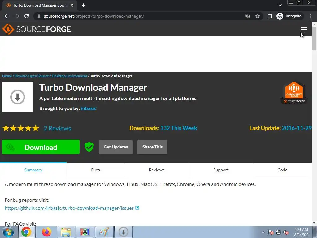This screenshot has width=317, height=238.
Task: Open the letter A app in taskbar
Action: click(x=85, y=232)
